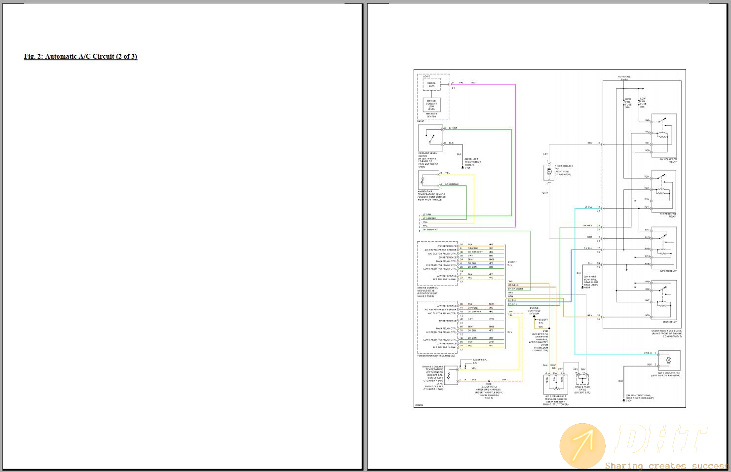This screenshot has height=472, width=731.
Task: Select the 'LO SPEED FAN RELAY' label
Action: (669, 160)
